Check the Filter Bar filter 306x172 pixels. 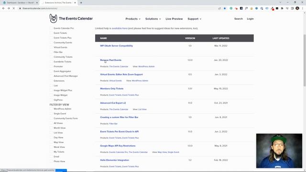coord(51,52)
